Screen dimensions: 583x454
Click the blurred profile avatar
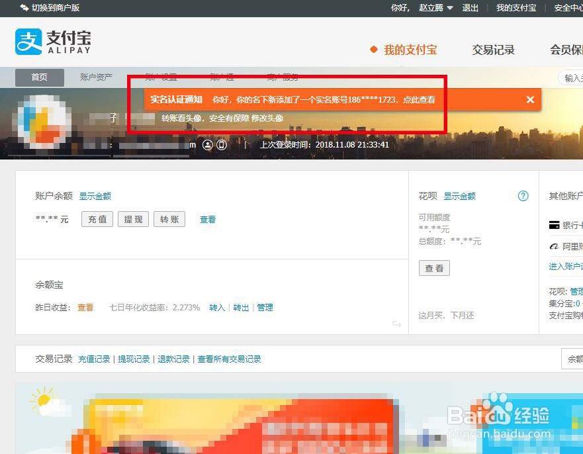[x=44, y=121]
